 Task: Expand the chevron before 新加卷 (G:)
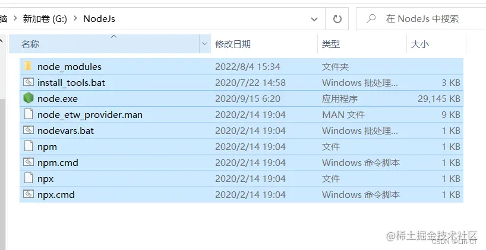click(x=15, y=18)
